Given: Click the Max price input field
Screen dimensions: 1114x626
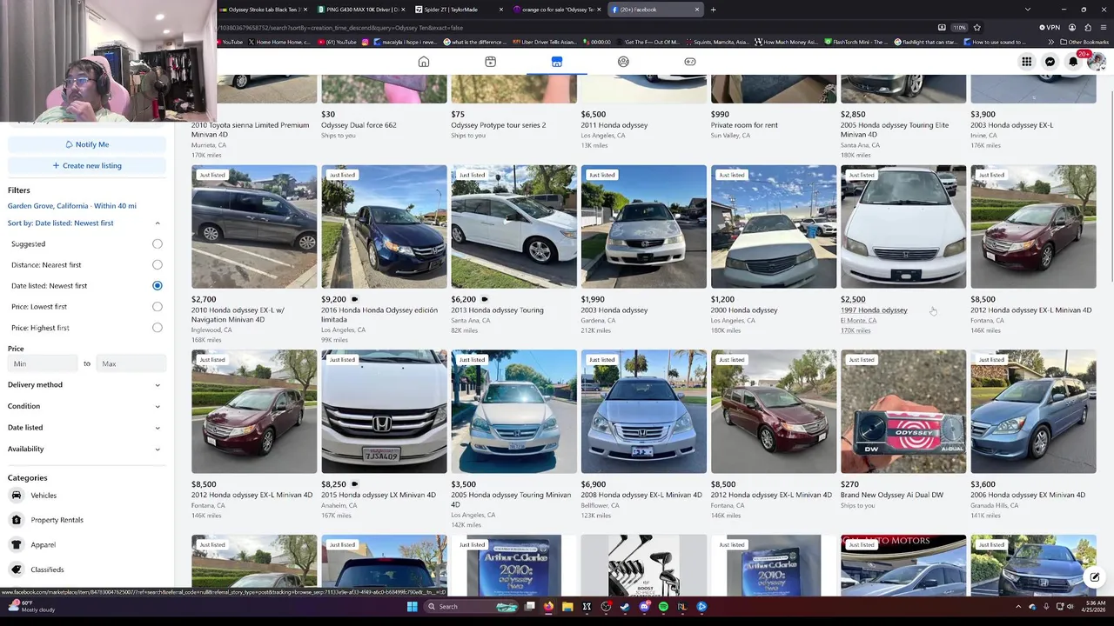Looking at the screenshot, I should tap(132, 364).
